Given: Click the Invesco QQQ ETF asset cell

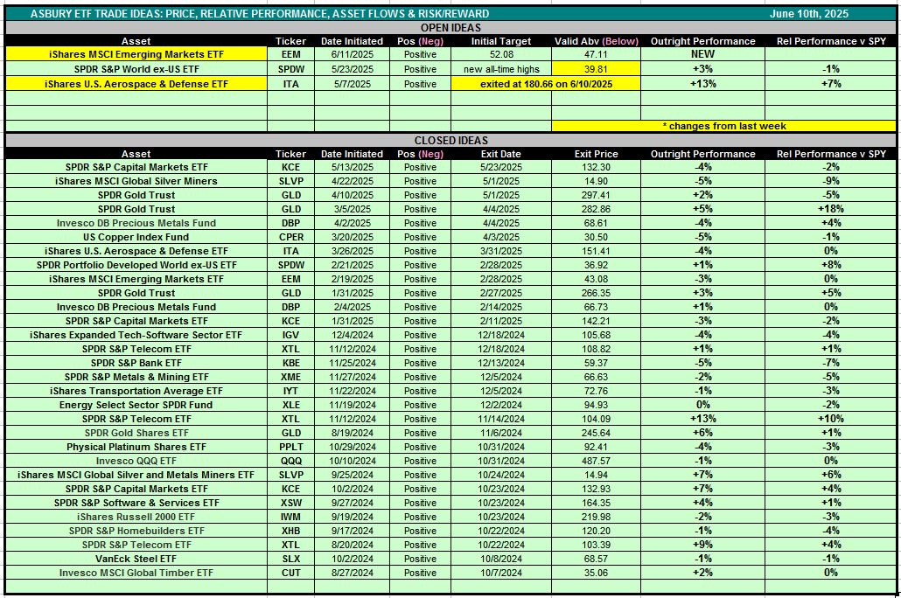Looking at the screenshot, I should coord(136,461).
